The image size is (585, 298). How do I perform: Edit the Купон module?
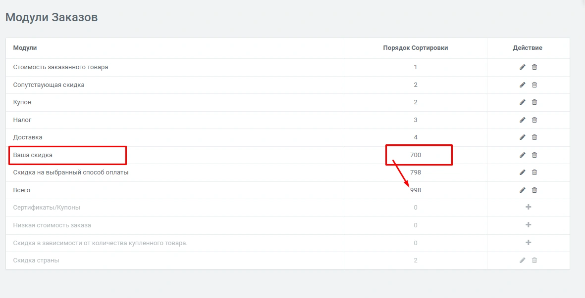522,102
